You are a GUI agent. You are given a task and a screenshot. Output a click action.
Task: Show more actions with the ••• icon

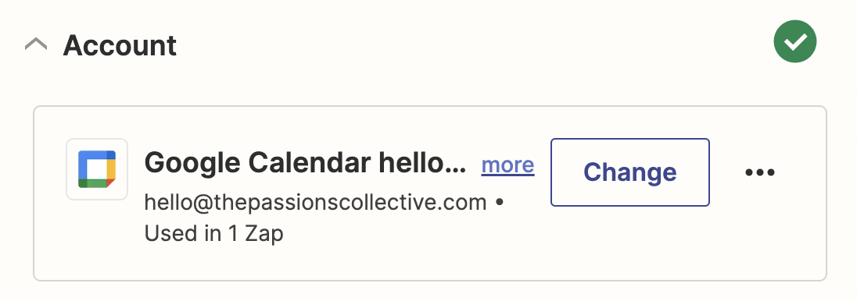760,172
